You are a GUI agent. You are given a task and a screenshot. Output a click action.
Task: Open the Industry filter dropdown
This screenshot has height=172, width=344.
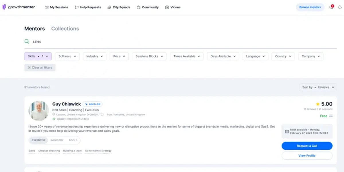click(94, 56)
